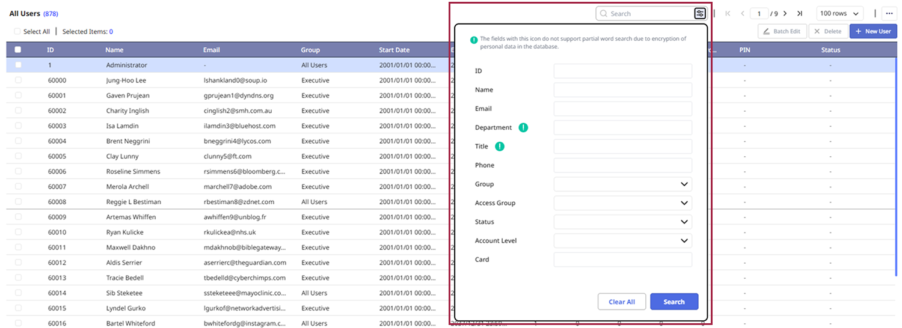Open the three-dot more options menu
902x328 pixels.
click(889, 13)
